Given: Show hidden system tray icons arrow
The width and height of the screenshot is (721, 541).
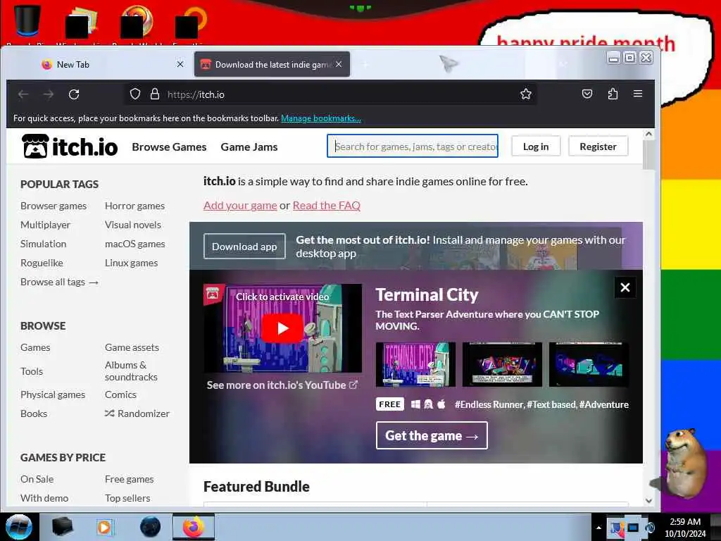Looking at the screenshot, I should [x=598, y=528].
